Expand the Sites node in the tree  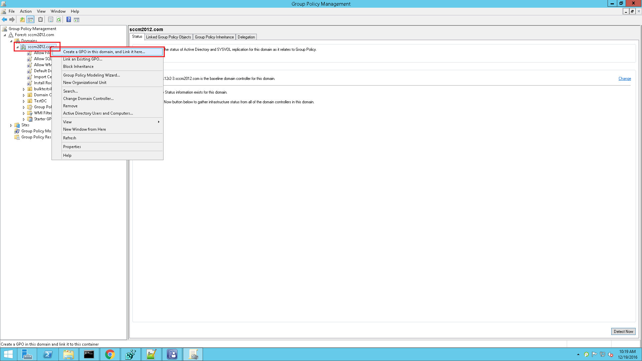(11, 125)
